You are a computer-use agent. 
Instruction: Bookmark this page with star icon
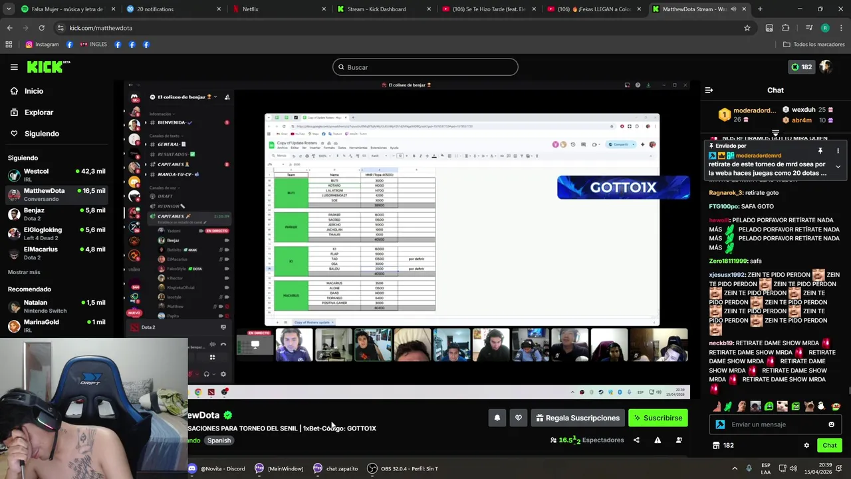pyautogui.click(x=747, y=28)
